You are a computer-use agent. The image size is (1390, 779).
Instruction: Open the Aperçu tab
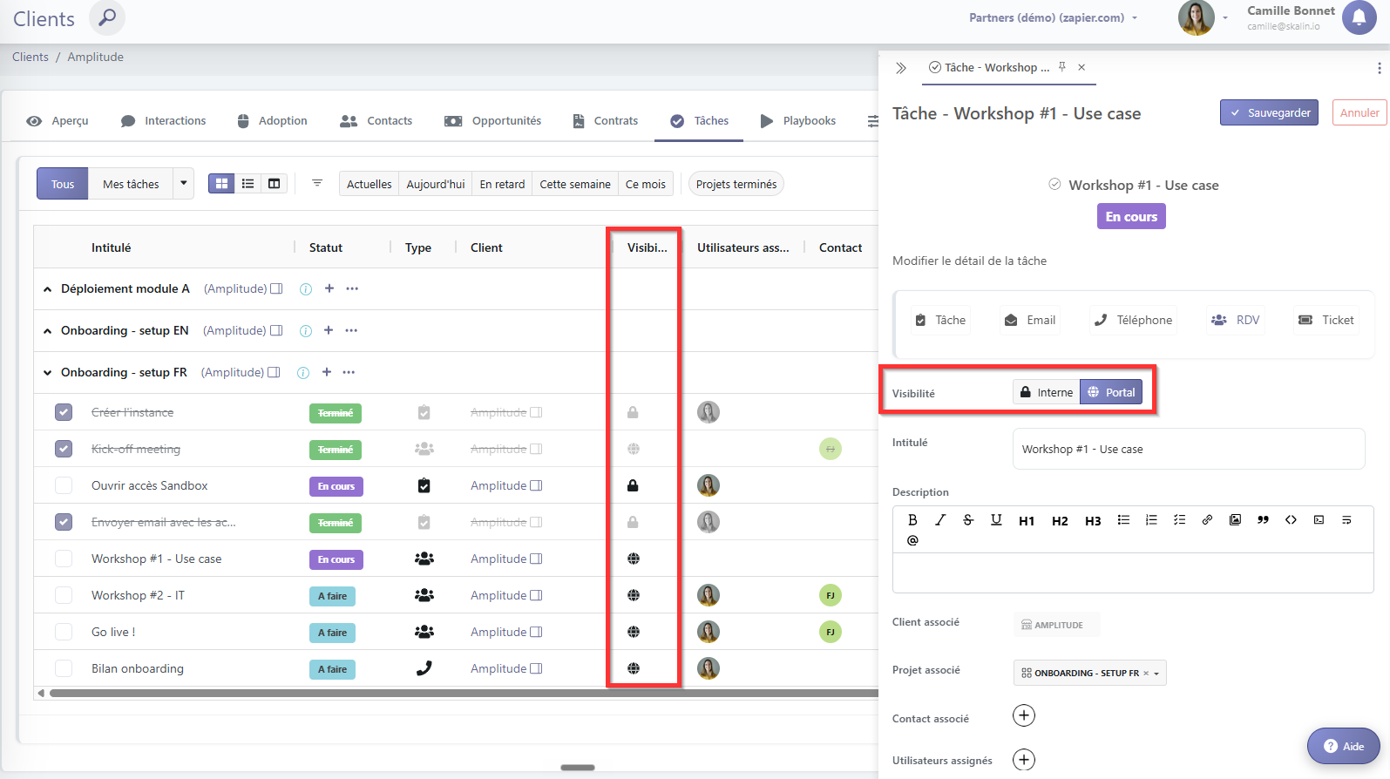click(58, 121)
